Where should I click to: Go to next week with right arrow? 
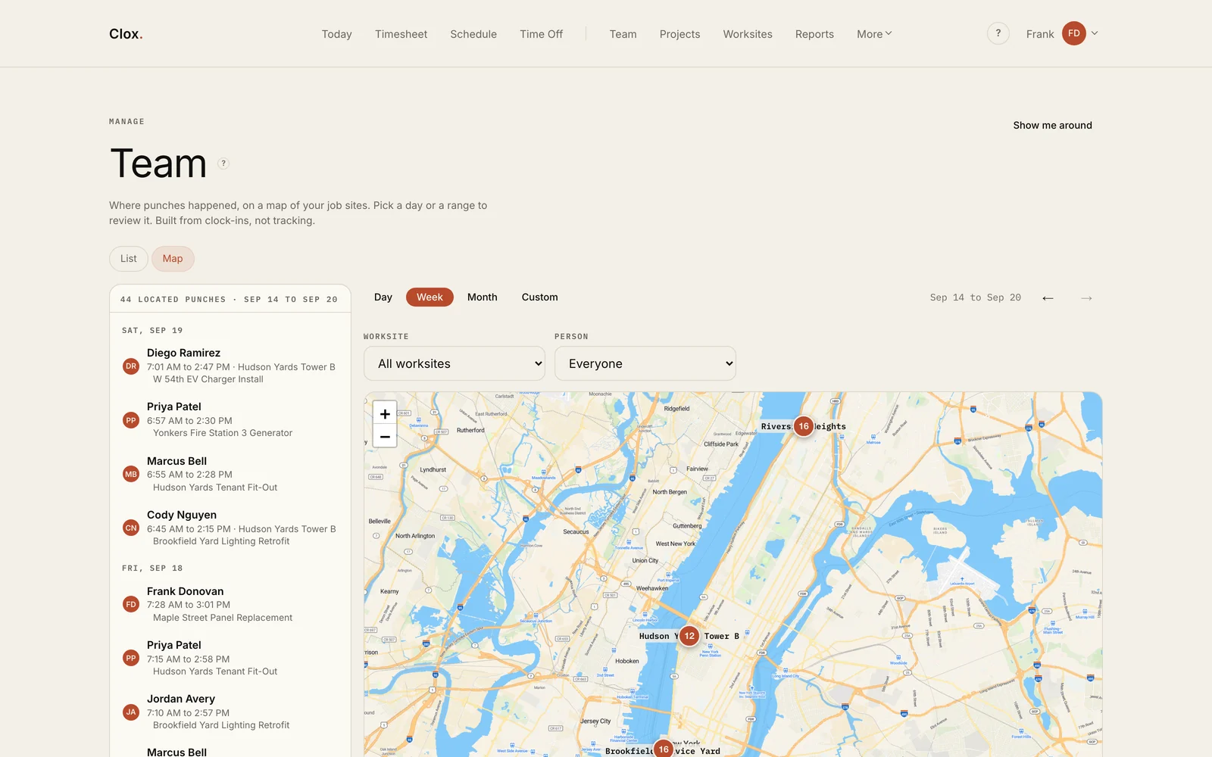(x=1086, y=298)
